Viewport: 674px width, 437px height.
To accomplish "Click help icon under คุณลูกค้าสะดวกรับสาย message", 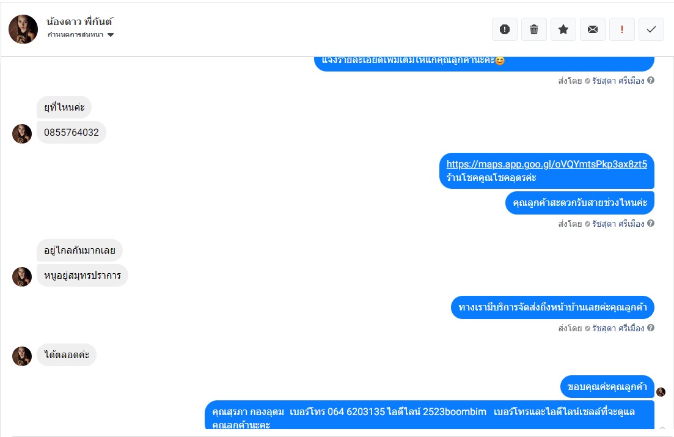I will point(651,223).
